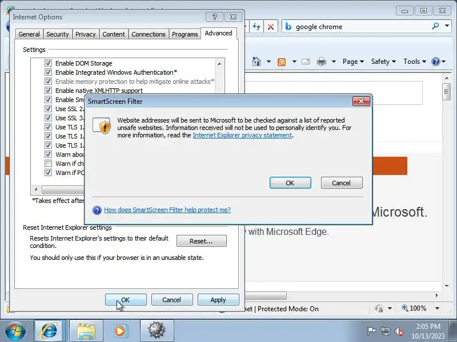Toggle the Warn abou... checkbox
Image resolution: width=457 pixels, height=342 pixels.
48,154
